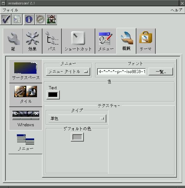The image size is (185, 188).
Task: Click the checkmark apply toolbar icon
Action: click(6, 19)
